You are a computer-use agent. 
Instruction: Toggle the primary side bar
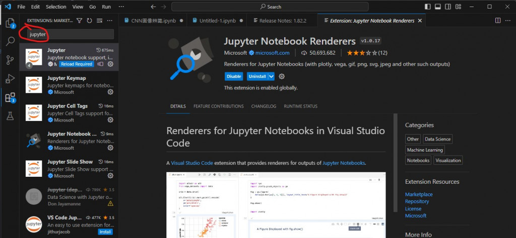point(428,7)
